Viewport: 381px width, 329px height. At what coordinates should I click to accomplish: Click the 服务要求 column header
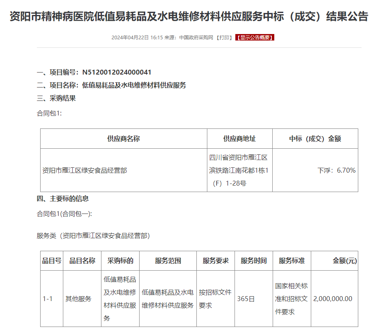[215, 261]
